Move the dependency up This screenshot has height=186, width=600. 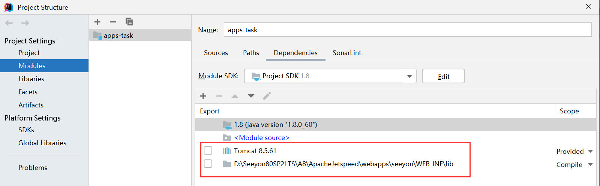[235, 96]
